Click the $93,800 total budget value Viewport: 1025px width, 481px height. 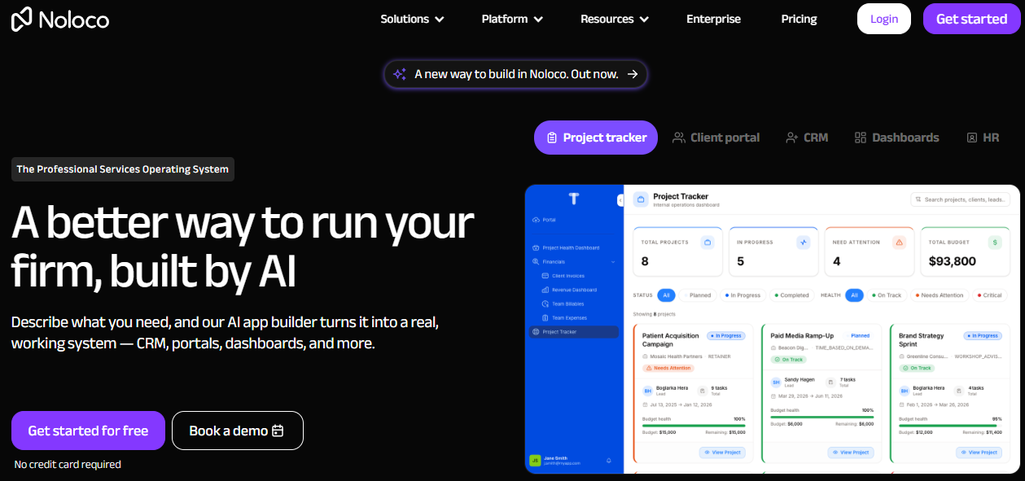tap(952, 261)
